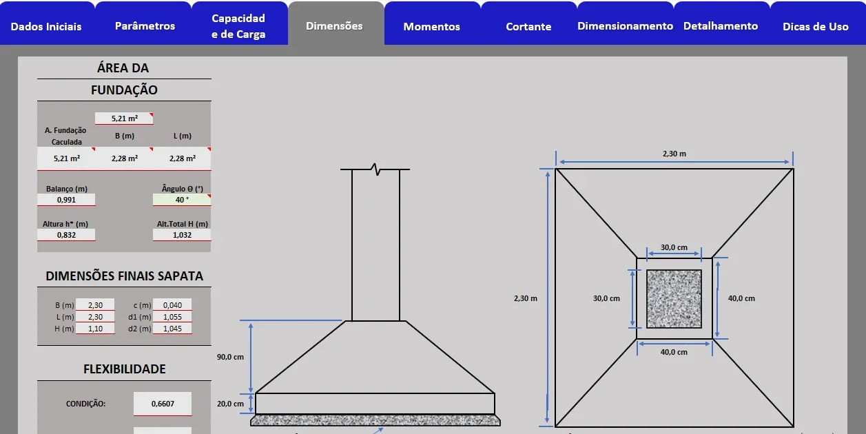
Task: Click the Alt.Total H value 1,032
Action: tap(182, 235)
